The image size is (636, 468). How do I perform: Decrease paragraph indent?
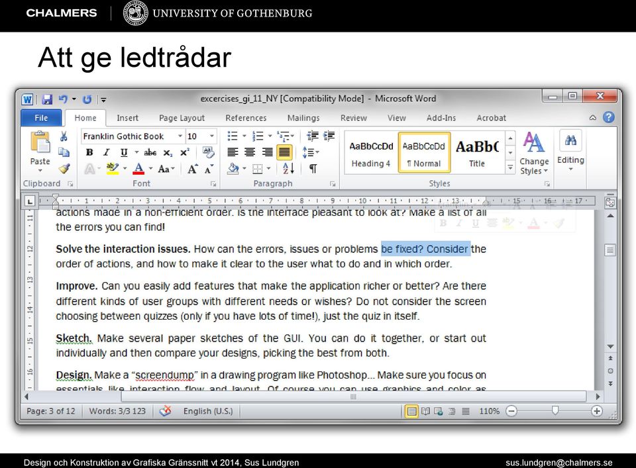point(312,136)
